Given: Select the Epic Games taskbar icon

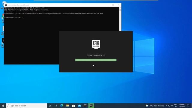Looking at the screenshot, I should pos(91,106).
